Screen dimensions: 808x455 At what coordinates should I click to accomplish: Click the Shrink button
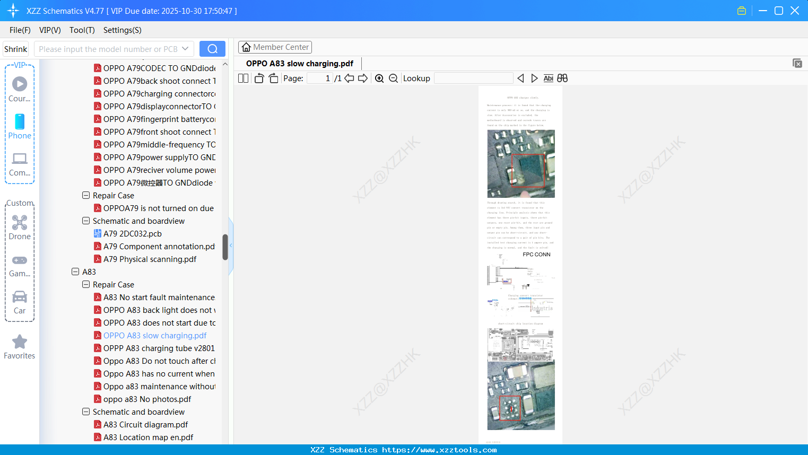pyautogui.click(x=15, y=49)
